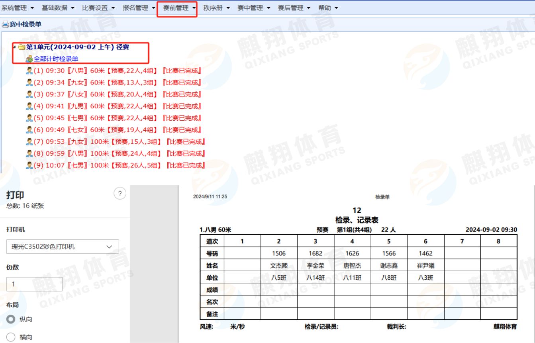Screen dimensions: 535x343
Task: Select the 纵向 portrait layout option
Action: pos(11,319)
